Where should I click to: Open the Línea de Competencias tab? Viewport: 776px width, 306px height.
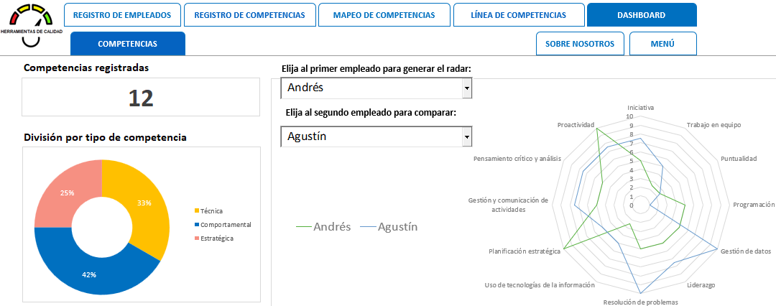(x=518, y=15)
